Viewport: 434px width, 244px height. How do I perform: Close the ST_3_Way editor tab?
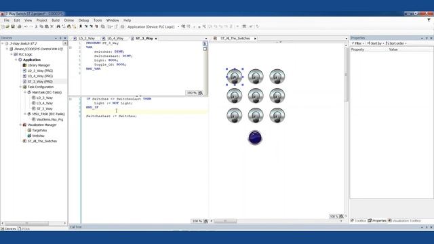click(x=156, y=39)
